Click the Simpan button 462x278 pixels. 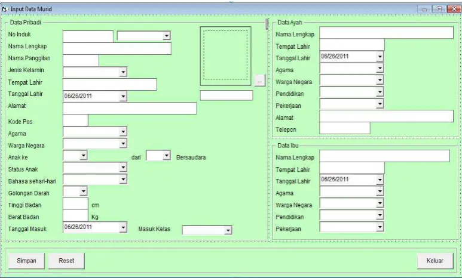coord(26,261)
